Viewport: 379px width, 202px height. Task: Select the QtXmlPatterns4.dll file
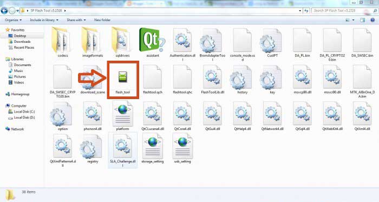point(63,151)
